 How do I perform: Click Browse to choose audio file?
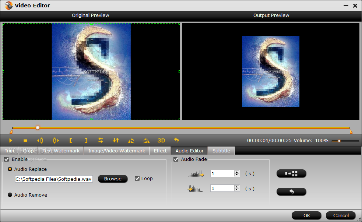[x=113, y=179]
